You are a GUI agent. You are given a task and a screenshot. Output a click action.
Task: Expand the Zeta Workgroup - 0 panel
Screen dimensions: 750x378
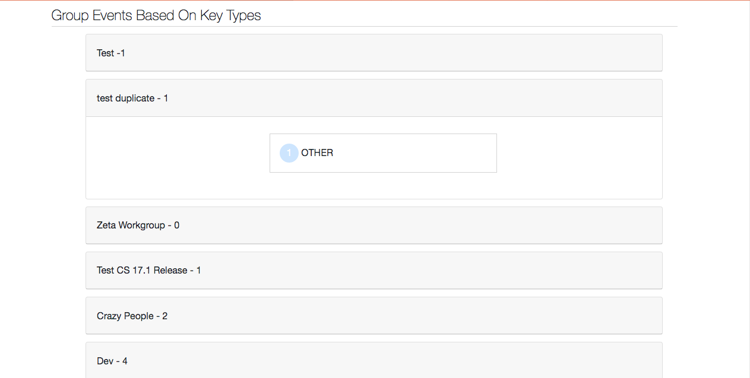374,225
